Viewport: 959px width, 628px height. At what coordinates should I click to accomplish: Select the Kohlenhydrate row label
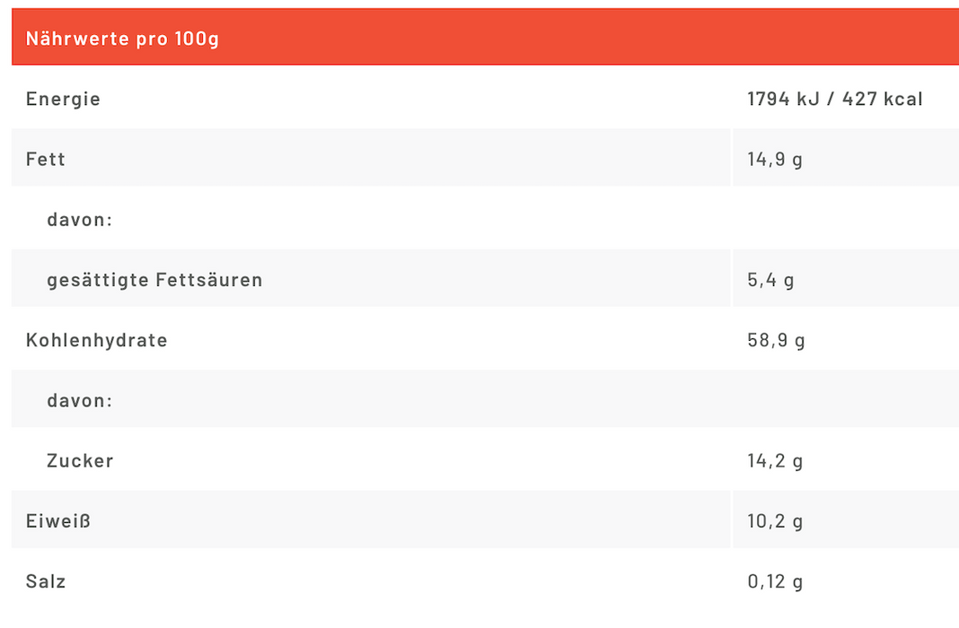click(97, 340)
